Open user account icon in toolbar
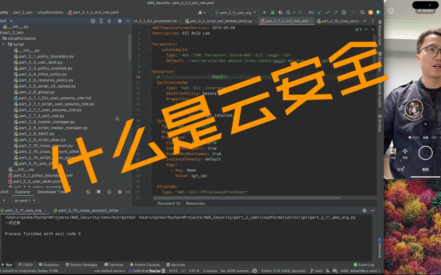 point(202,13)
